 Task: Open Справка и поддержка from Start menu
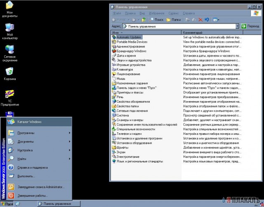[x=39, y=167]
